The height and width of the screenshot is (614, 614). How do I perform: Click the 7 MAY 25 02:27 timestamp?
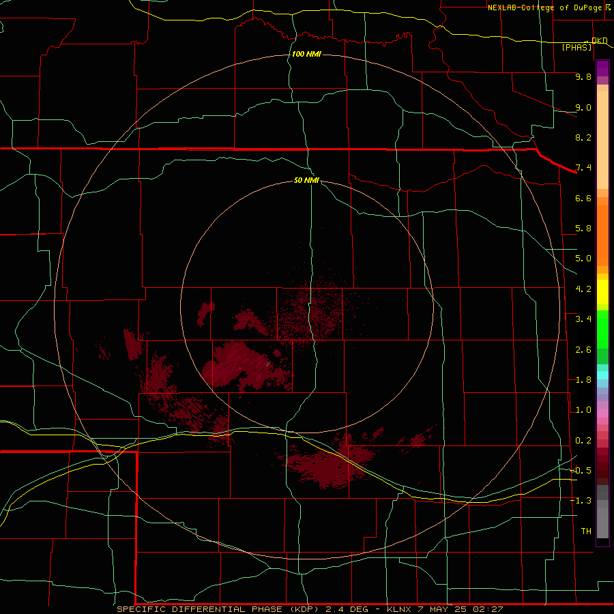tap(461, 609)
